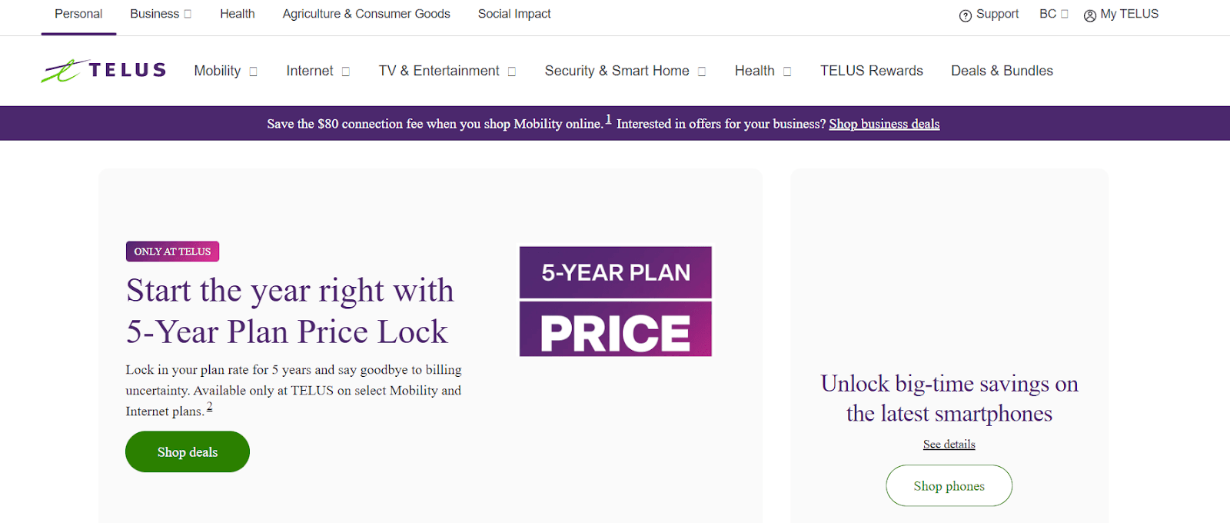Image resolution: width=1230 pixels, height=523 pixels.
Task: Open Health in the top bar
Action: click(237, 14)
